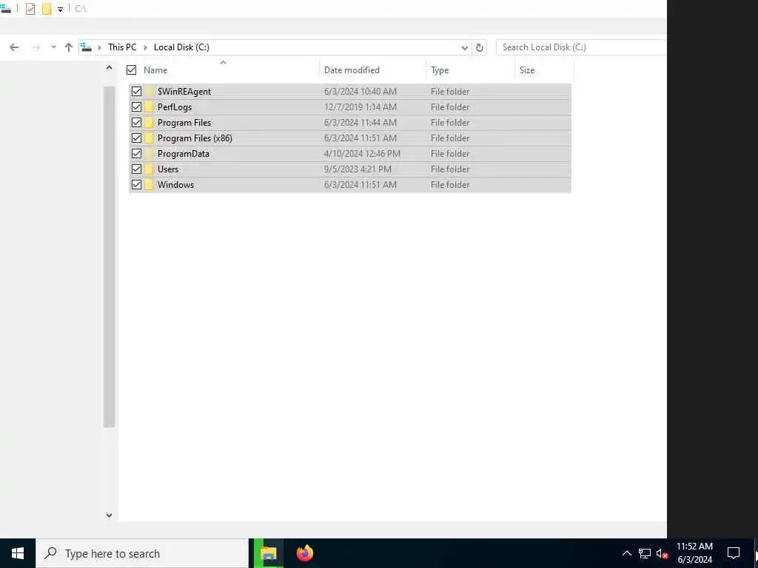Click the taskbar search box
The height and width of the screenshot is (568, 758).
(143, 553)
